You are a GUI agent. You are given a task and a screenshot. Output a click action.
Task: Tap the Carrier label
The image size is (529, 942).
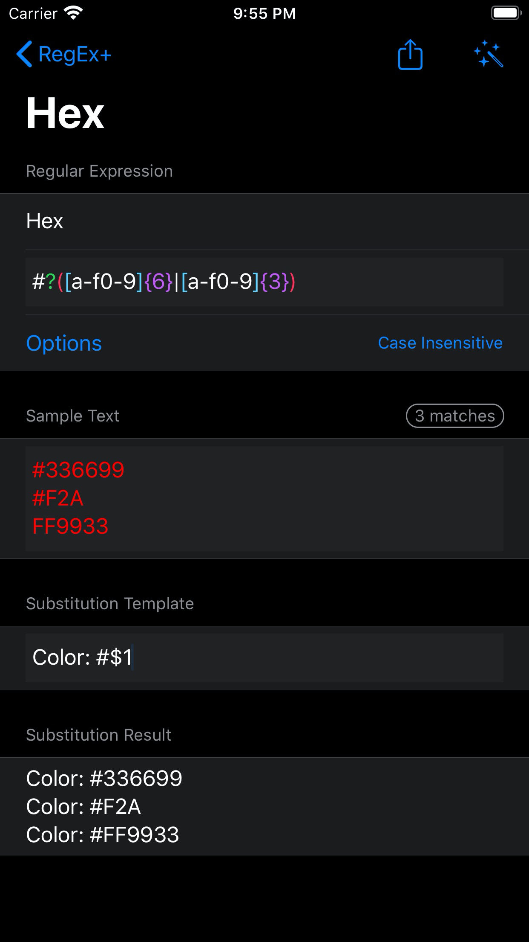pos(33,12)
